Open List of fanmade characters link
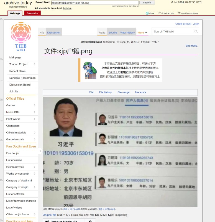215x222 pixels. 21,201
